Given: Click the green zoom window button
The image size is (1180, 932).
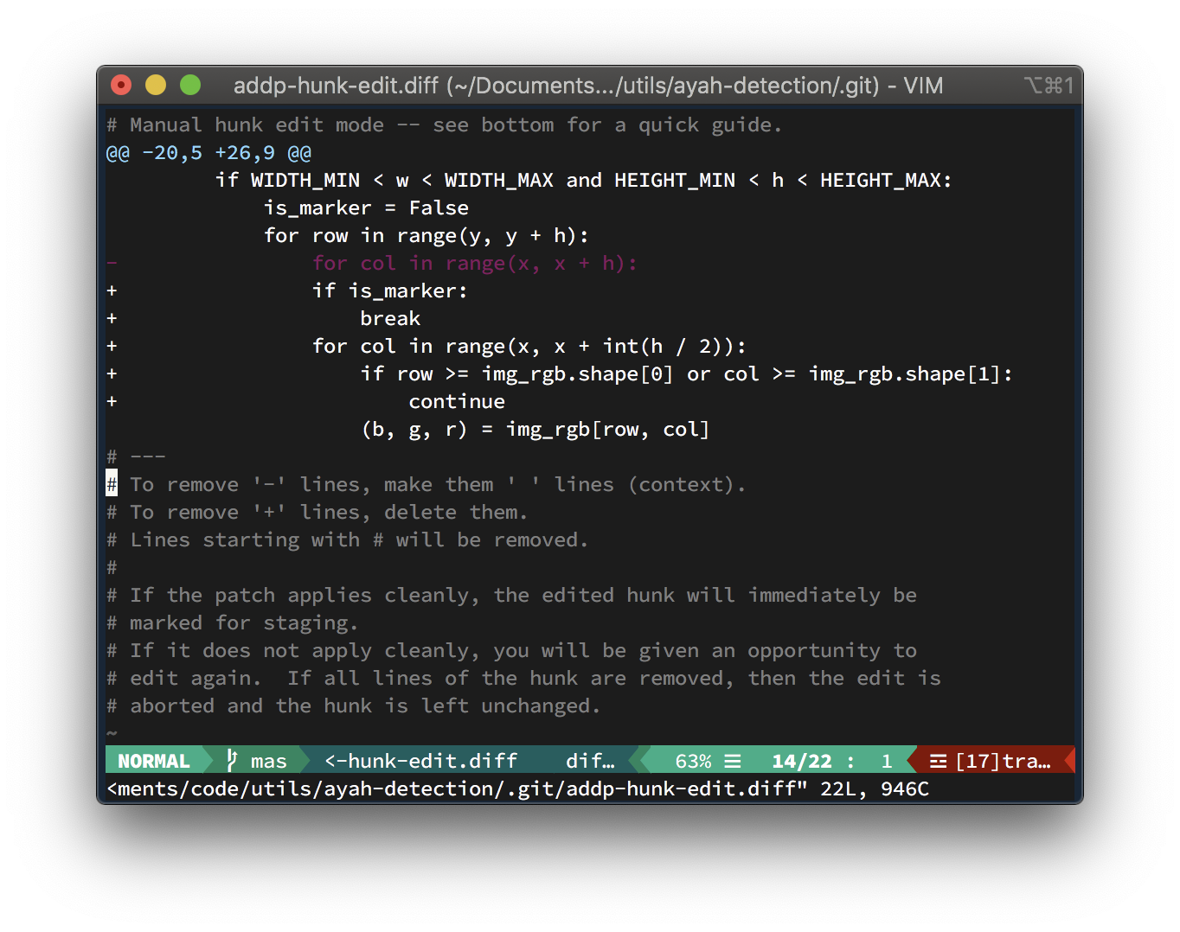Looking at the screenshot, I should point(190,85).
